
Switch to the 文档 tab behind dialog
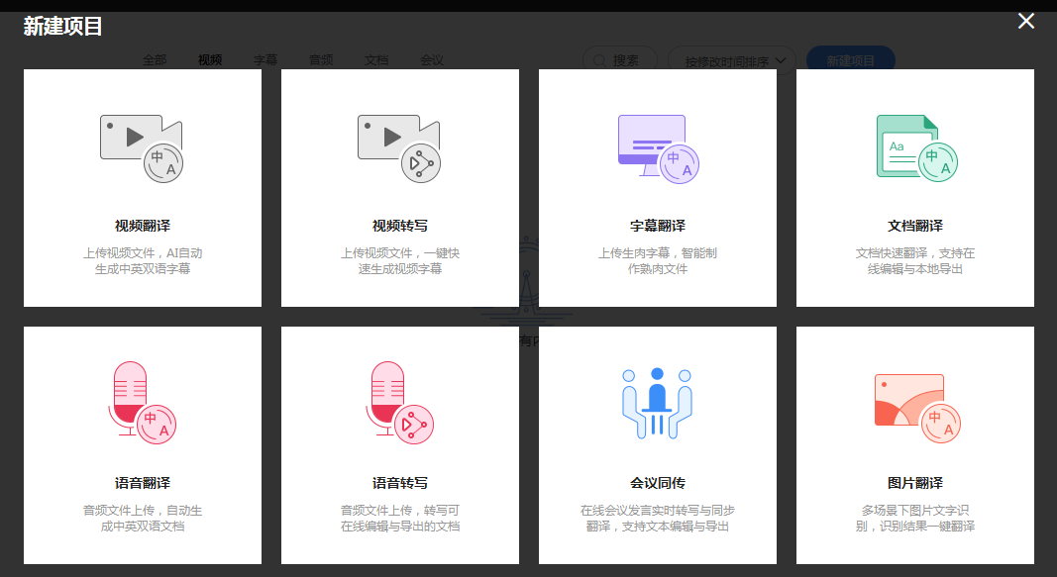(x=376, y=60)
